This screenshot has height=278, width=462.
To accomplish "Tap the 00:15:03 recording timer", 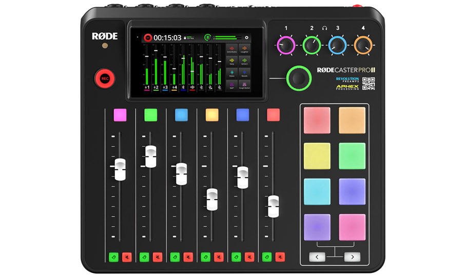I will pos(167,37).
